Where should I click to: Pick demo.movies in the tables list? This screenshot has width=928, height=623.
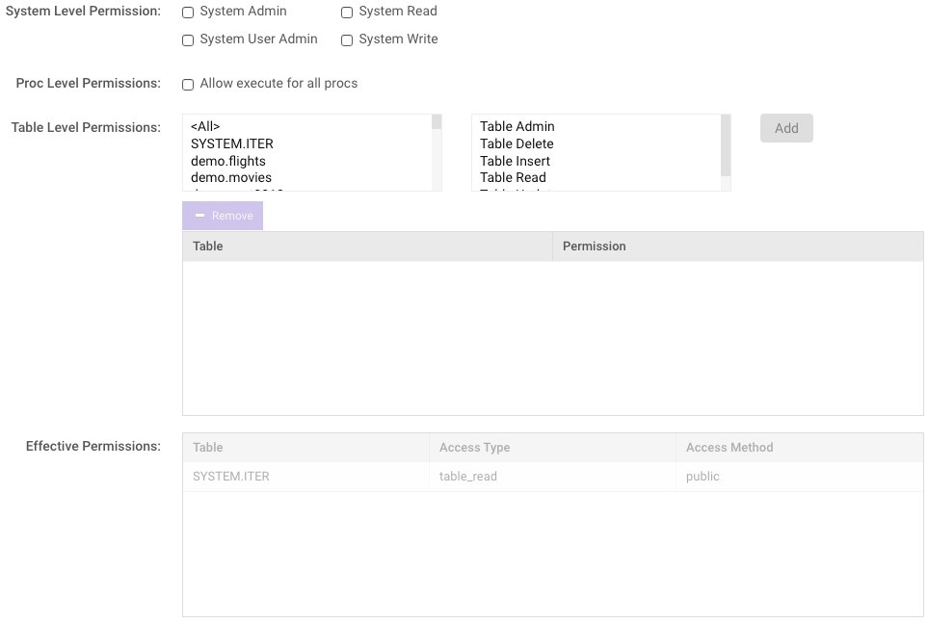[231, 177]
